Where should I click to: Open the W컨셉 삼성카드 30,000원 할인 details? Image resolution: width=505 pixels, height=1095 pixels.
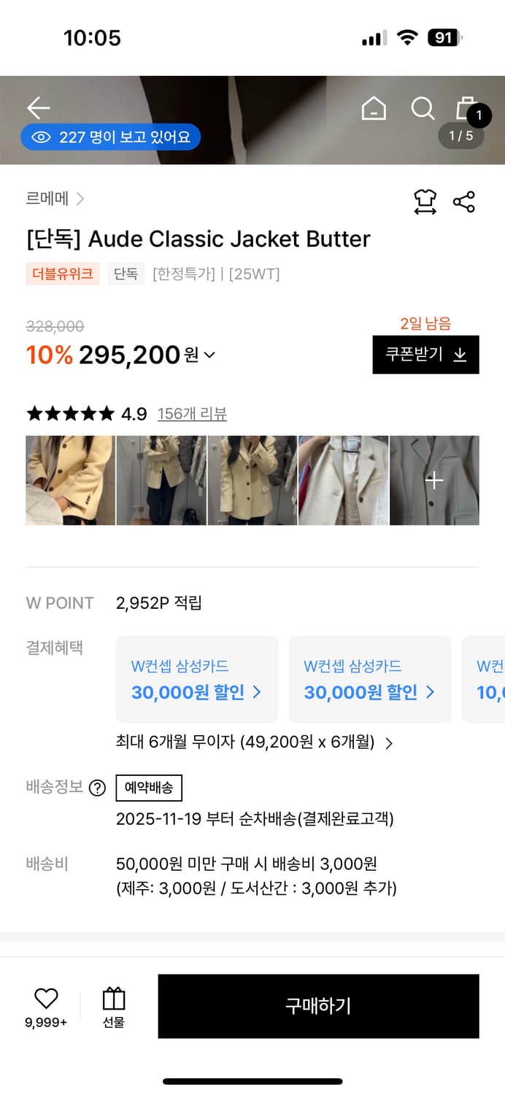point(196,679)
